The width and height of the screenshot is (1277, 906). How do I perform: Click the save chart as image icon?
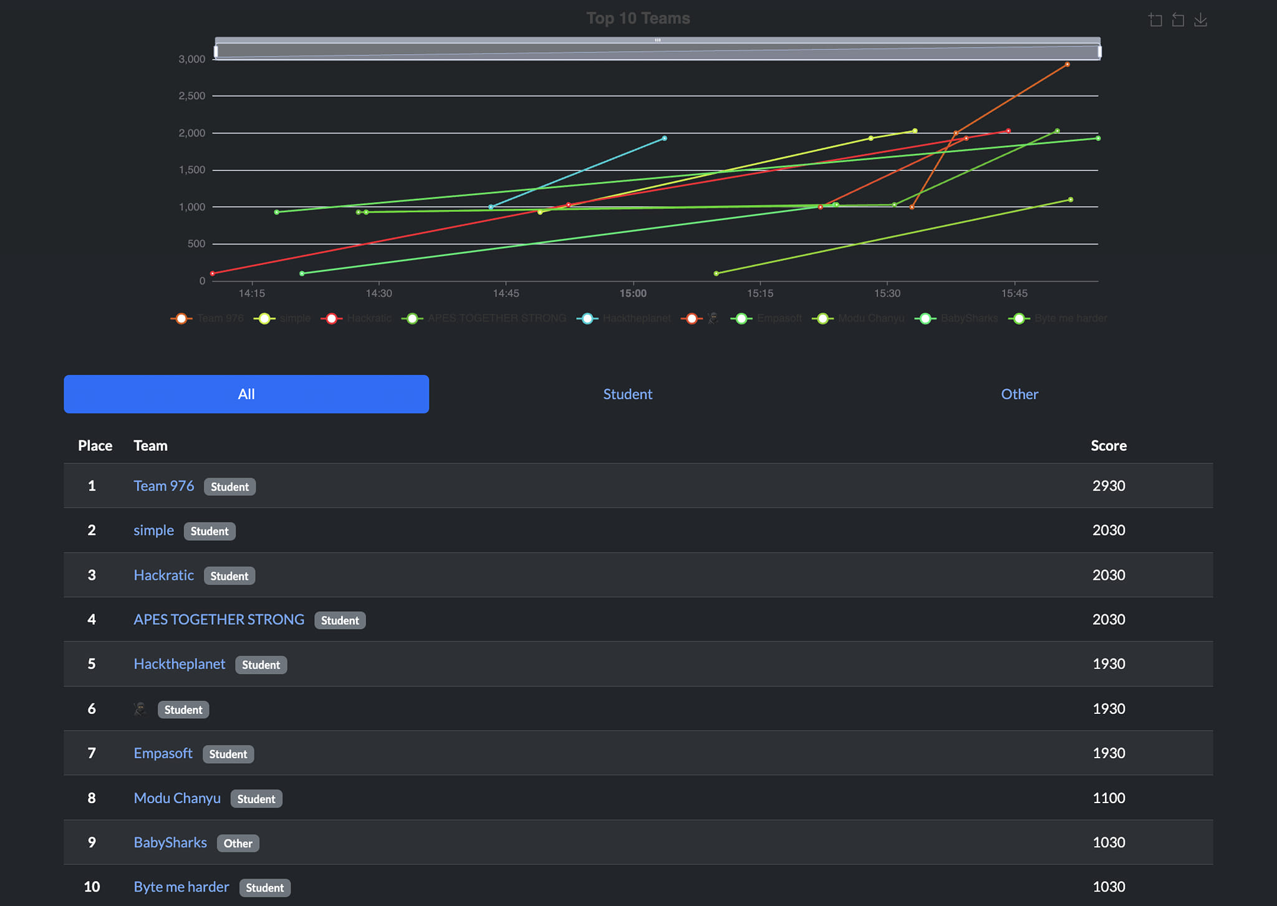(1200, 21)
